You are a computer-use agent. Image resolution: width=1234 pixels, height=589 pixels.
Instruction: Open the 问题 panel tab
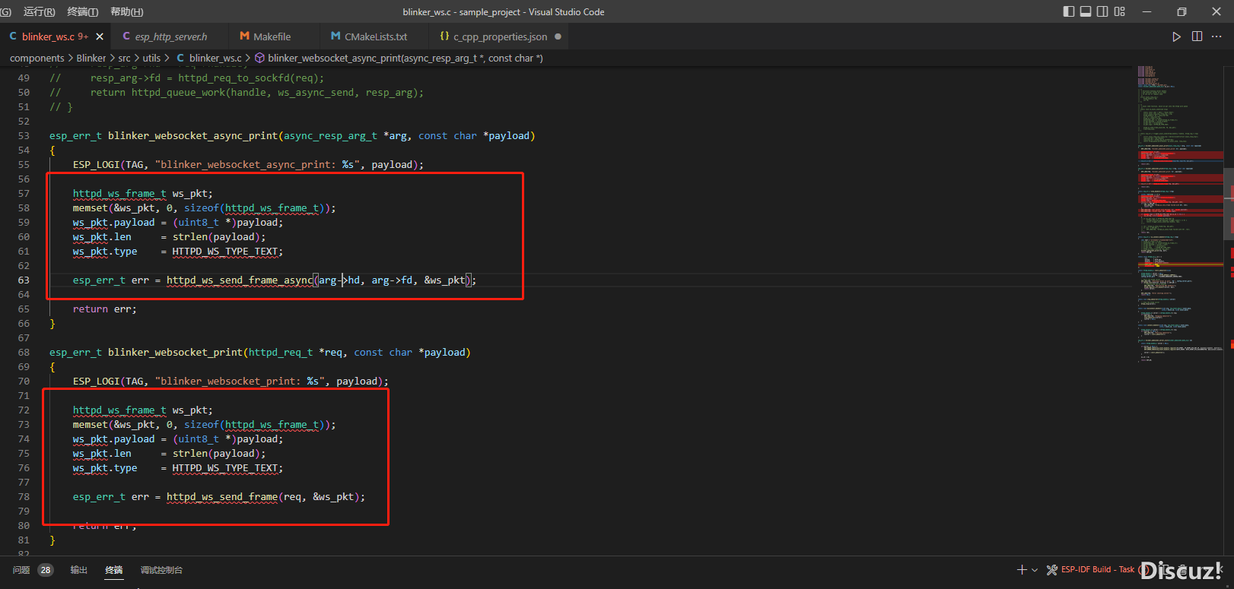point(21,570)
